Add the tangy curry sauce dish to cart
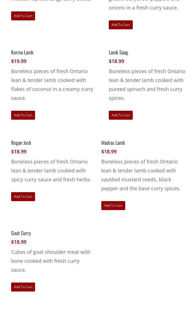Image resolution: width=192 pixels, height=311 pixels. (x=23, y=16)
